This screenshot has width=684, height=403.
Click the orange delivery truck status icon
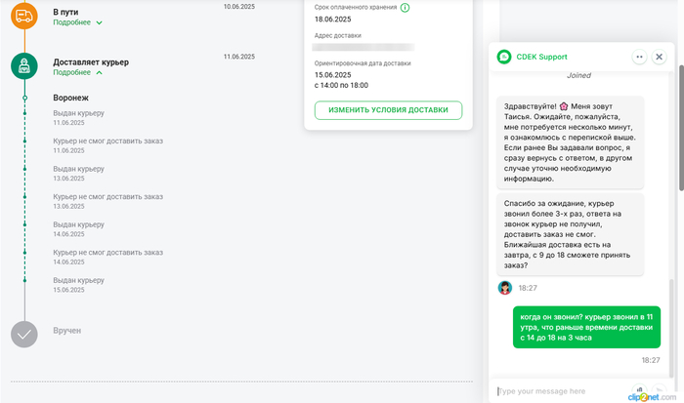tap(24, 14)
